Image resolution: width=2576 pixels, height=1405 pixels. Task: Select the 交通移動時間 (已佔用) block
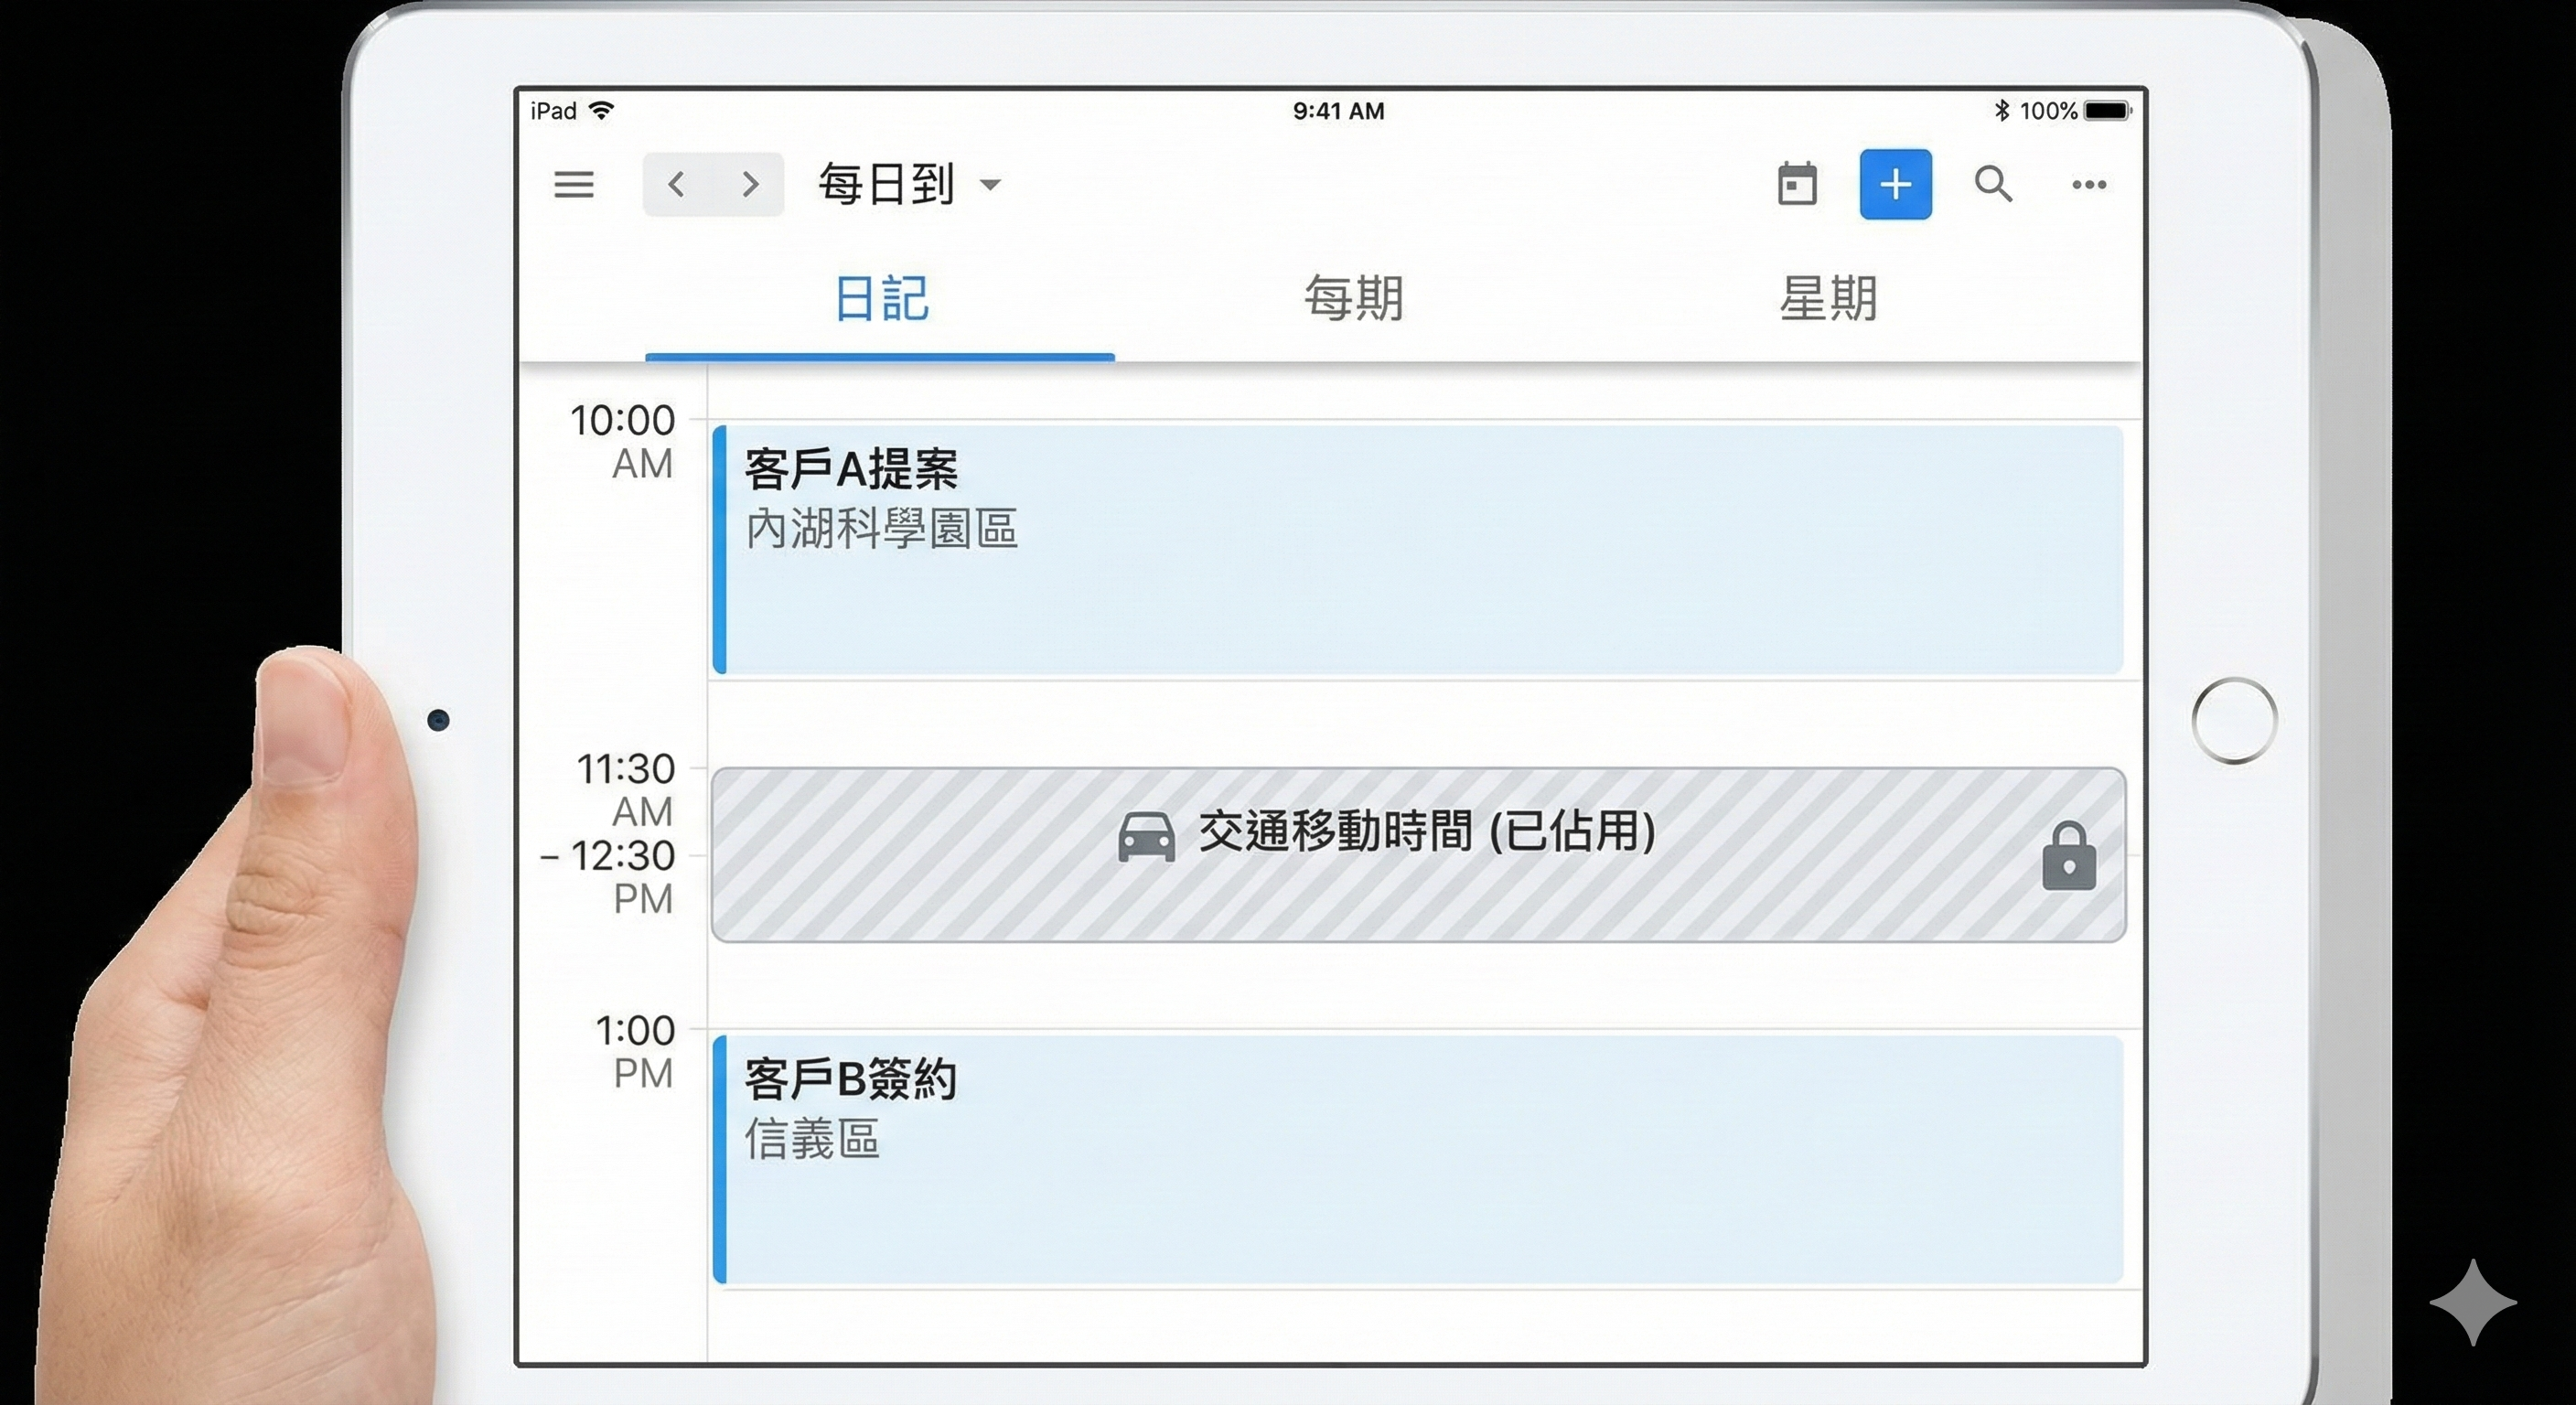click(x=1418, y=855)
